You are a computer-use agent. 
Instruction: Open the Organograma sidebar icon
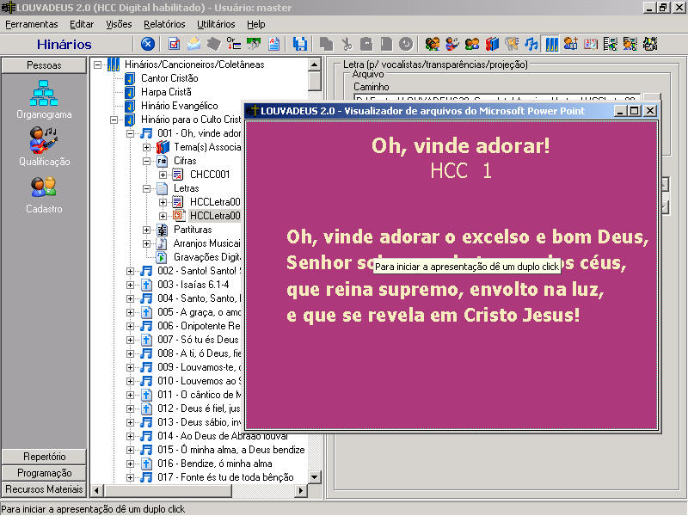44,93
